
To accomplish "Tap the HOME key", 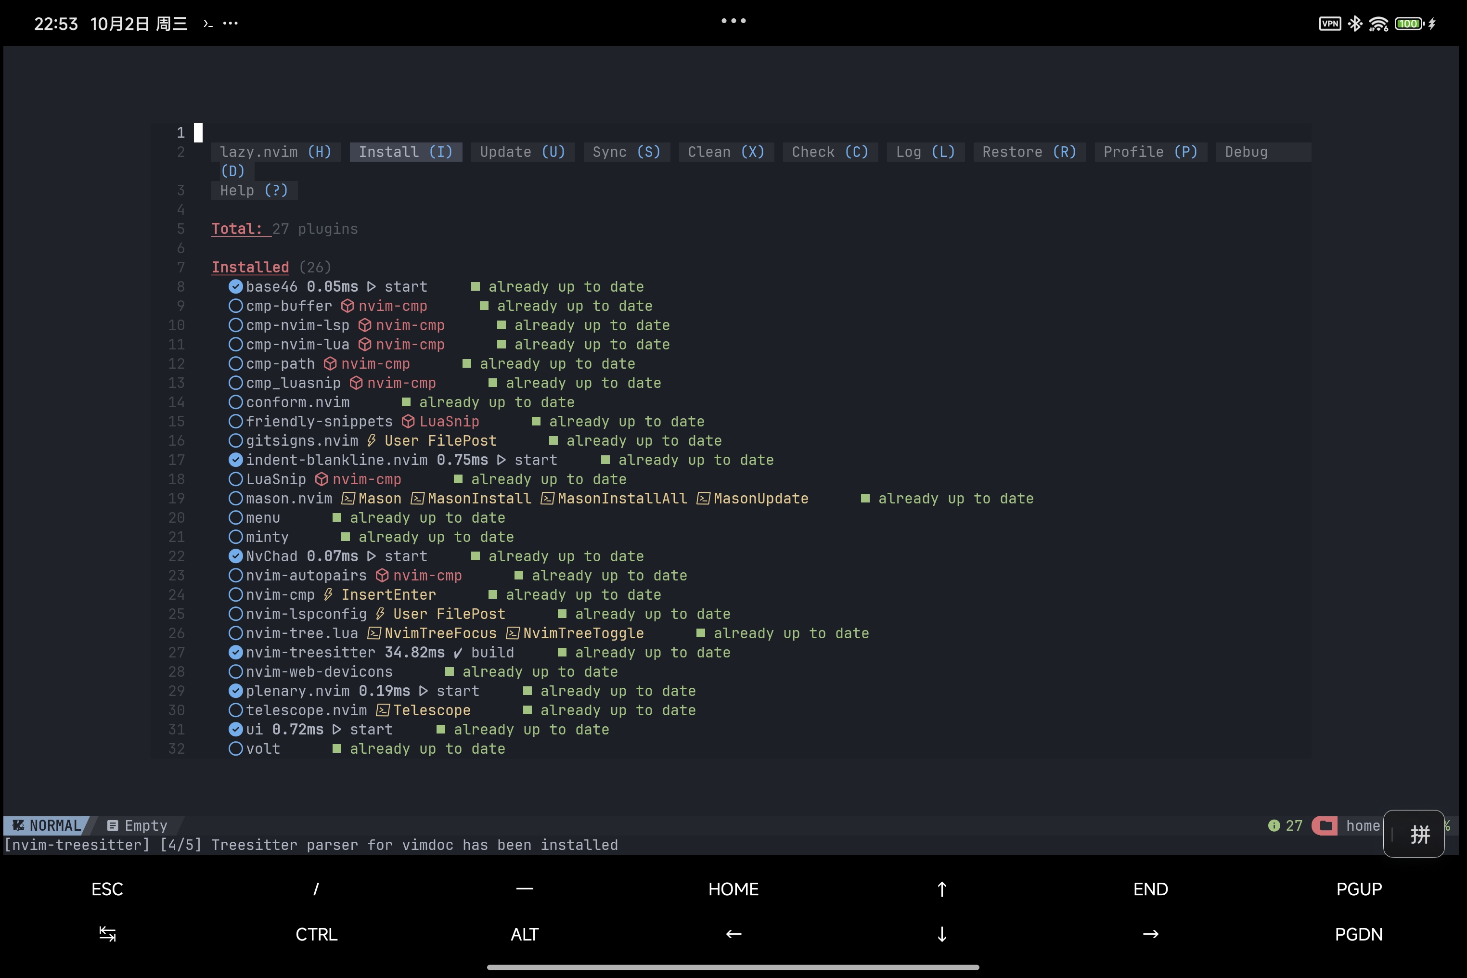I will [x=733, y=889].
